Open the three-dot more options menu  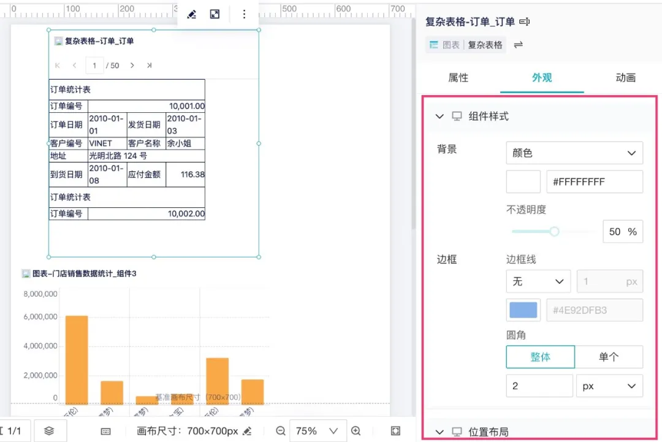click(x=244, y=14)
